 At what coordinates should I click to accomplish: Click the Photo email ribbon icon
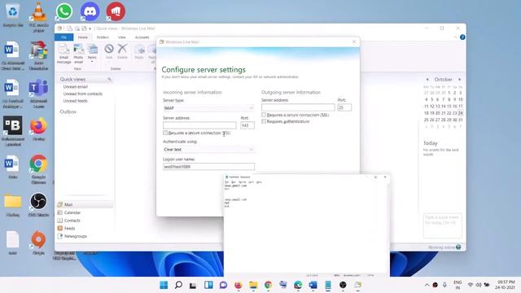[78, 53]
